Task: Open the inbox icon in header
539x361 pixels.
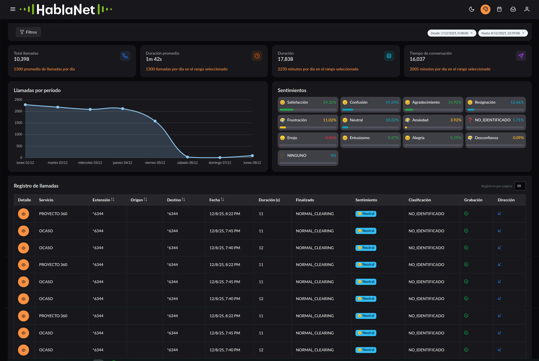Action: pyautogui.click(x=513, y=9)
